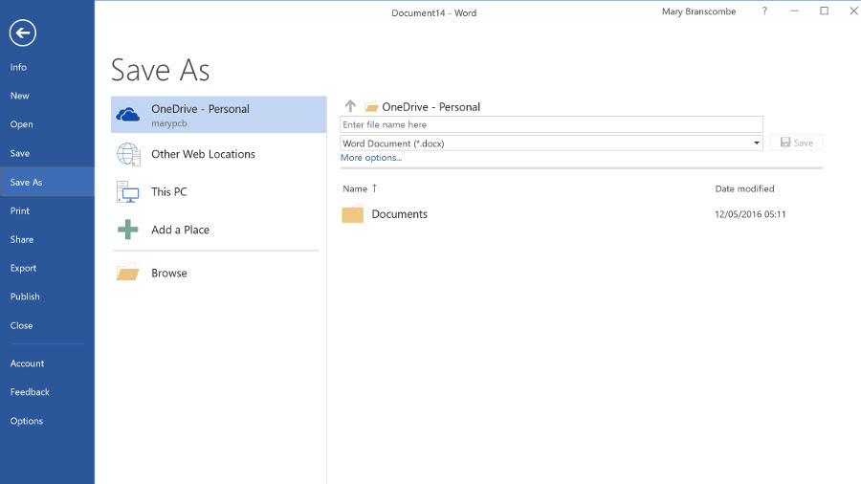Click the open folder icon beside OneDrive path
Image resolution: width=861 pixels, height=484 pixels.
coord(372,106)
